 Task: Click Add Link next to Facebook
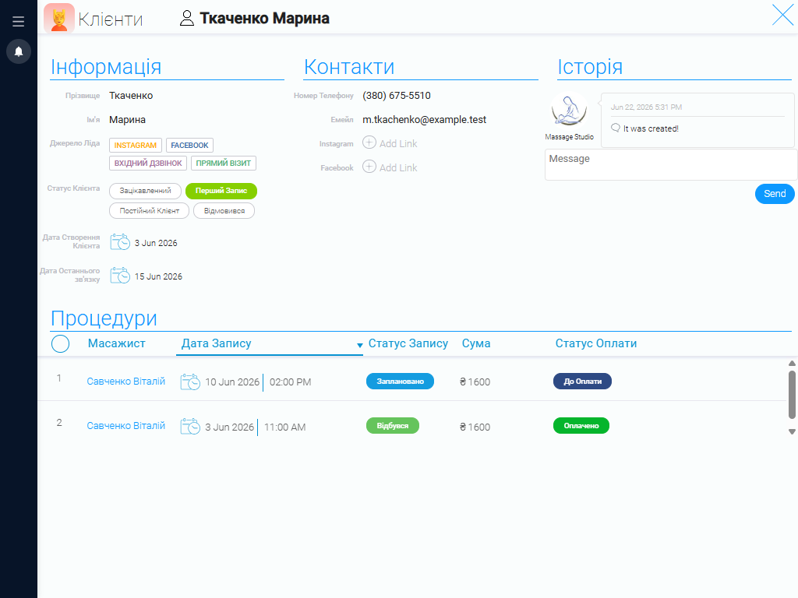pyautogui.click(x=398, y=168)
